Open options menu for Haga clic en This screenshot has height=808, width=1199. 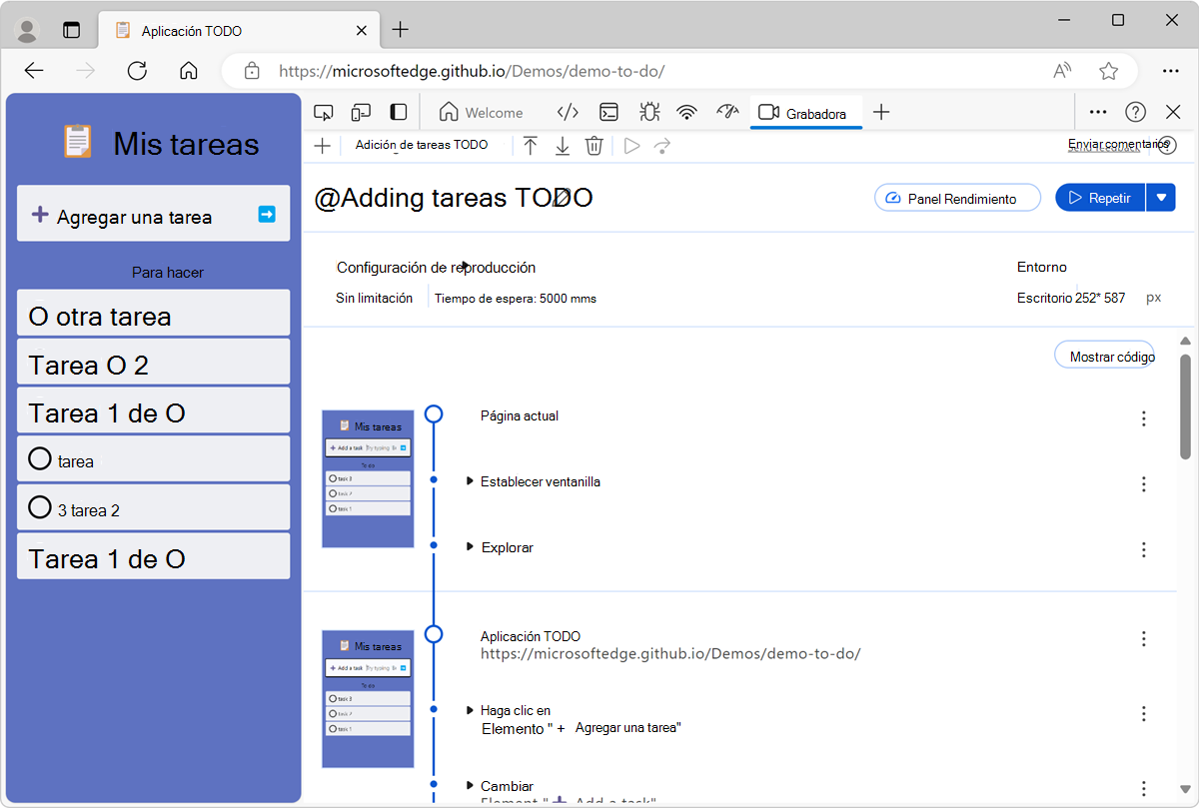(1144, 714)
